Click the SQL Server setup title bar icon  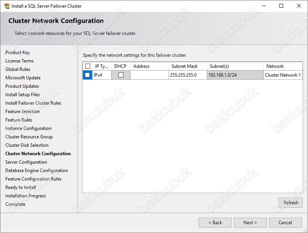point(6,6)
